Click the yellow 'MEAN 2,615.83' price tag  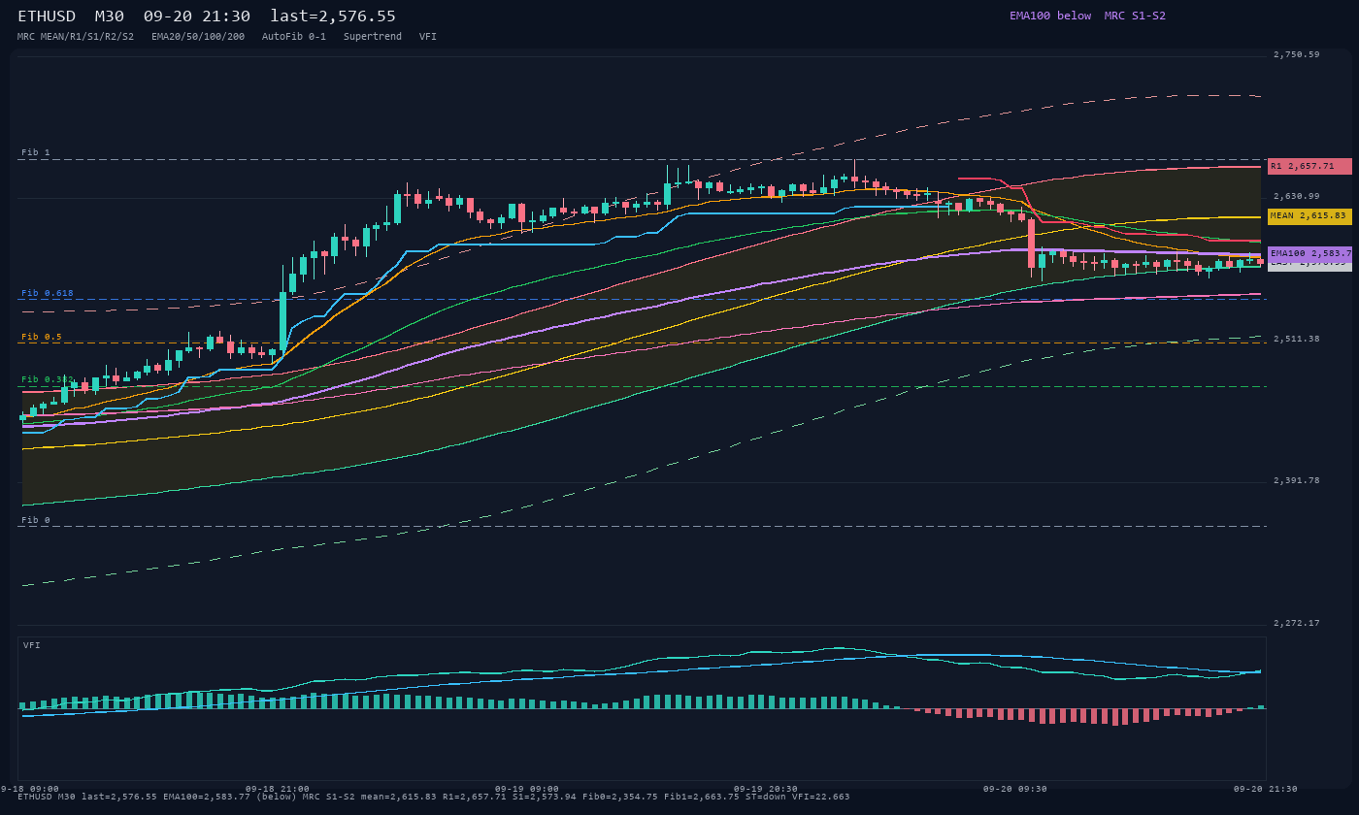pos(1309,216)
